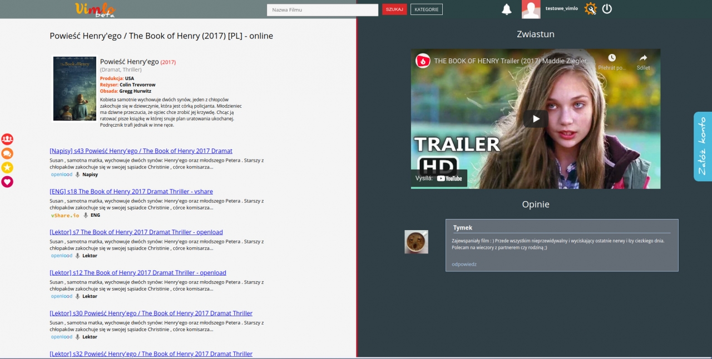712x359 pixels.
Task: Click the pink heart sidebar icon
Action: tap(7, 182)
